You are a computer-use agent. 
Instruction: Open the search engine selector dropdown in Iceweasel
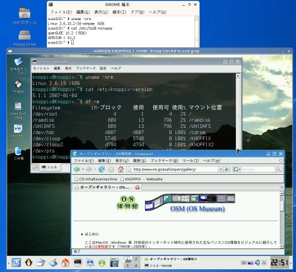pyautogui.click(x=237, y=169)
